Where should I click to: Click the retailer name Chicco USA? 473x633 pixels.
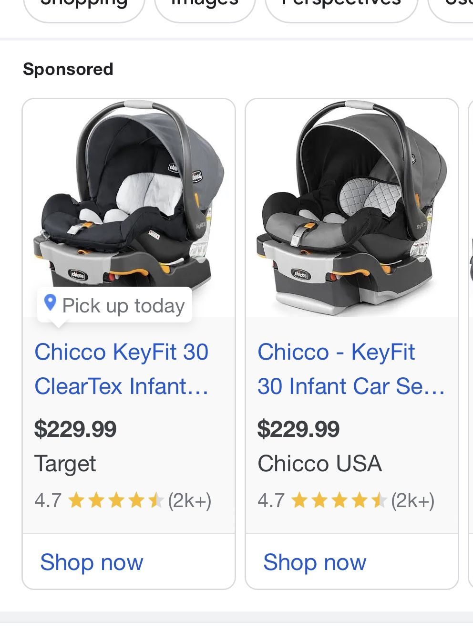click(x=320, y=463)
